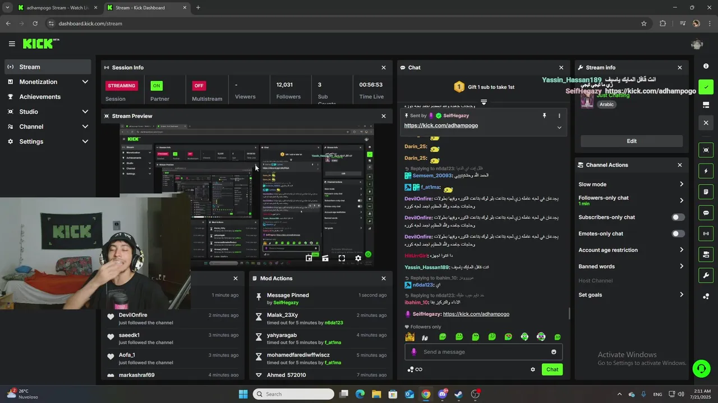The image size is (718, 403).
Task: Open Banned words settings
Action: coord(631,266)
